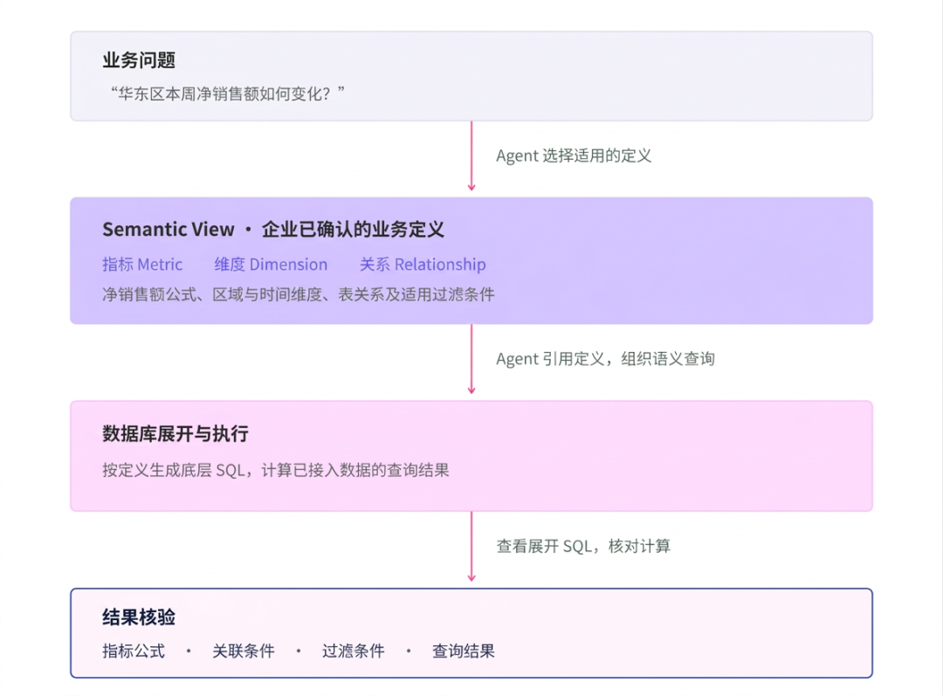Click the Semantic View · 企业已确认的业务定义 heading
Screen dimensions: 943x696
pyautogui.click(x=273, y=229)
